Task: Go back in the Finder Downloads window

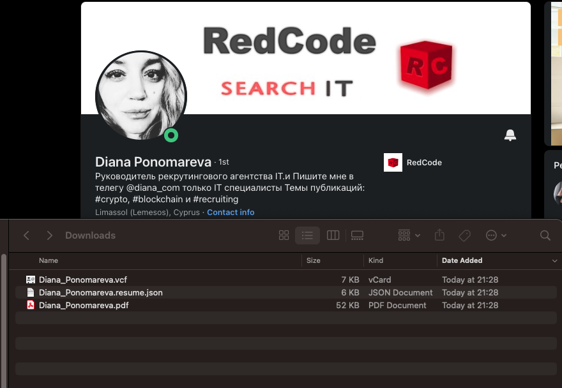Action: point(26,235)
